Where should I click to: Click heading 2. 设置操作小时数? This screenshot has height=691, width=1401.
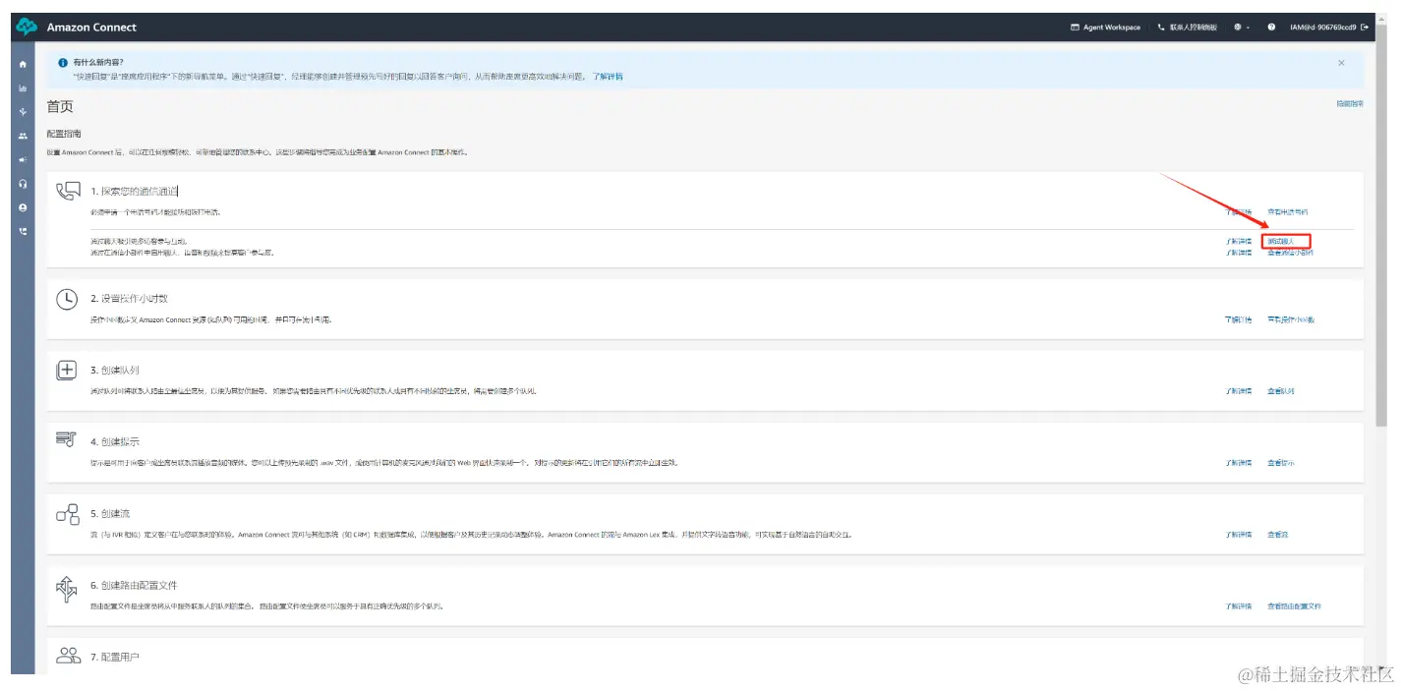pos(130,298)
